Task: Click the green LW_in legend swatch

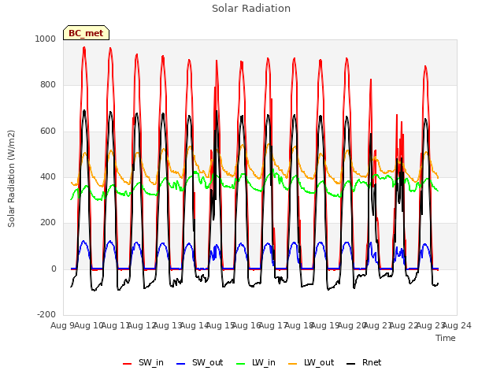Action: pos(240,364)
